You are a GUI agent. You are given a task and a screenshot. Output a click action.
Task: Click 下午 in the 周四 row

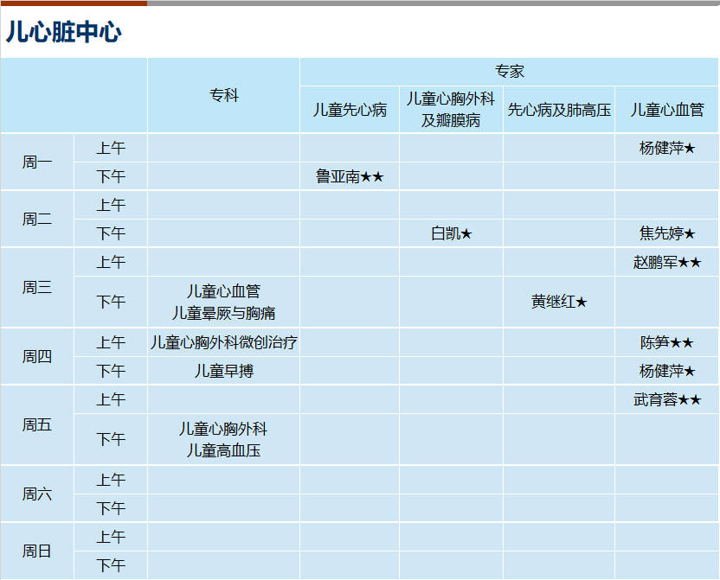click(111, 371)
